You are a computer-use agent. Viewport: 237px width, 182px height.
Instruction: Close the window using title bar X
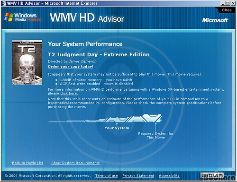point(233,3)
